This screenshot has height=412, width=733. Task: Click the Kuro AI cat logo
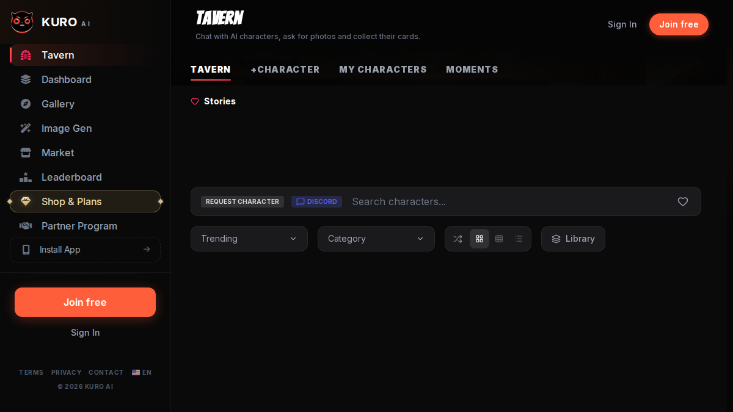click(22, 23)
